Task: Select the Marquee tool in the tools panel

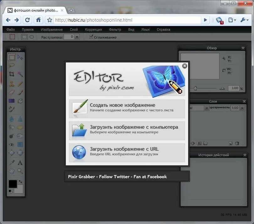Action: (12, 57)
